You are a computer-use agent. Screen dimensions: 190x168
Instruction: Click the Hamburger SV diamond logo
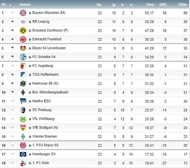(x=23, y=154)
